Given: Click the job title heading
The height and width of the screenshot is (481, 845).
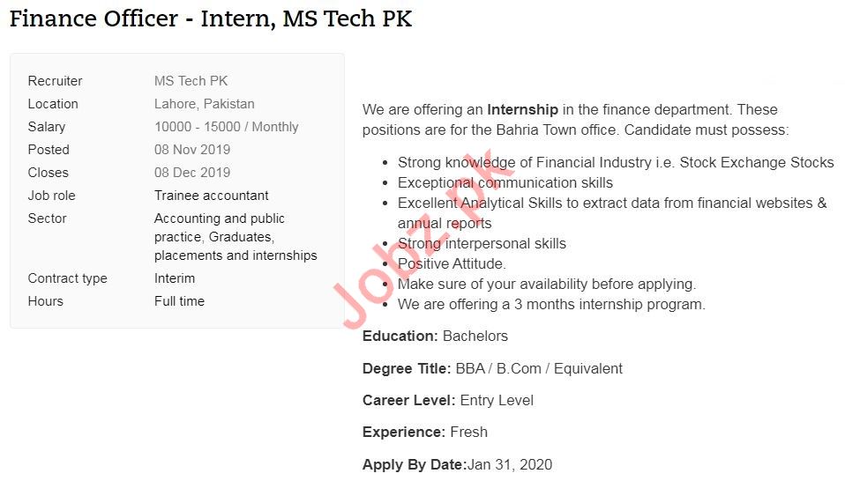Looking at the screenshot, I should [211, 19].
